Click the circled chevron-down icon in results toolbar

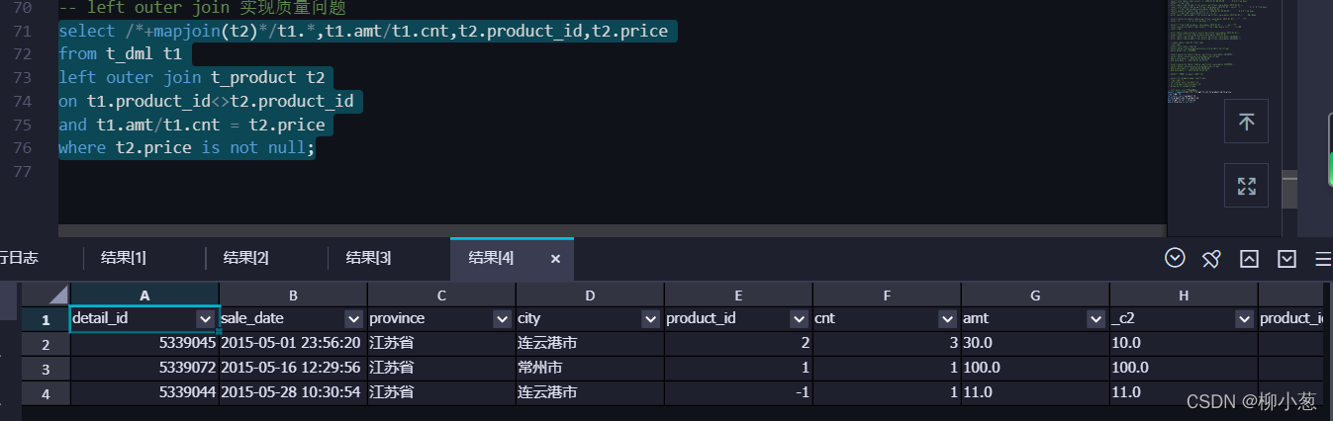pyautogui.click(x=1176, y=258)
